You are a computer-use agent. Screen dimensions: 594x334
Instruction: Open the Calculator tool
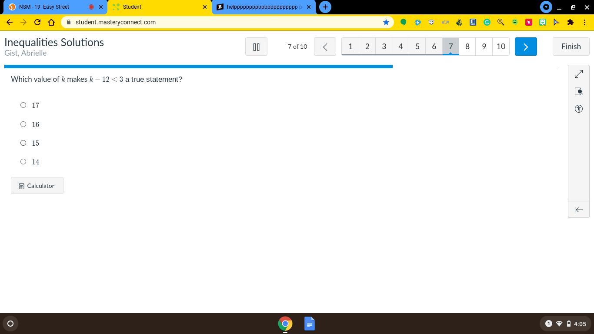click(37, 186)
